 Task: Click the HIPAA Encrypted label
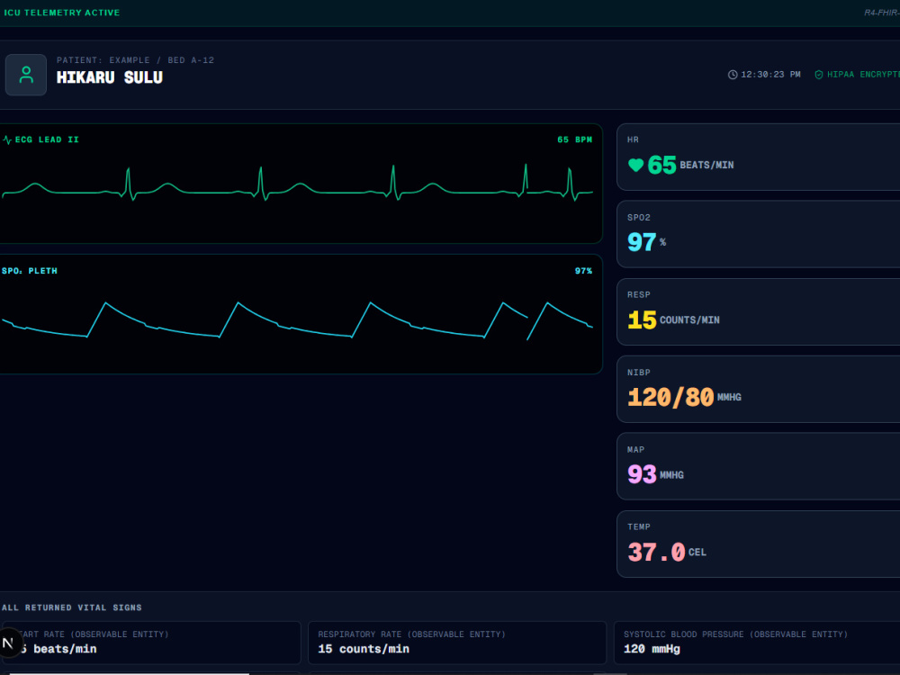[863, 75]
